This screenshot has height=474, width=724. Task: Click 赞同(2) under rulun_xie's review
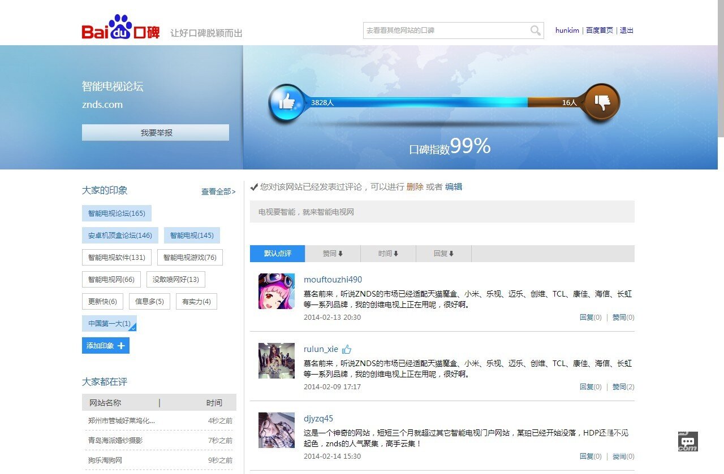tap(623, 387)
